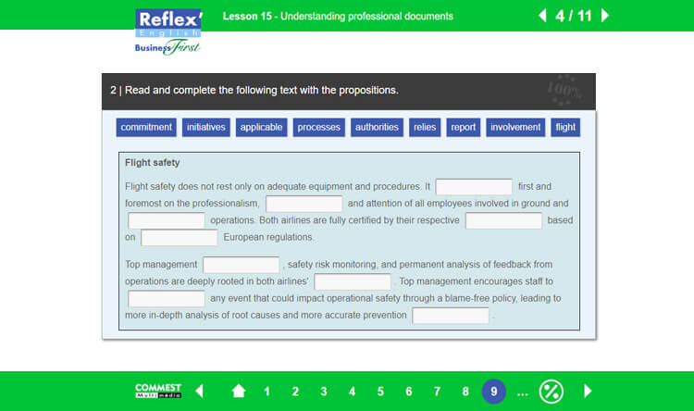The height and width of the screenshot is (411, 694).
Task: Show more pages via the ellipsis
Action: click(x=522, y=393)
